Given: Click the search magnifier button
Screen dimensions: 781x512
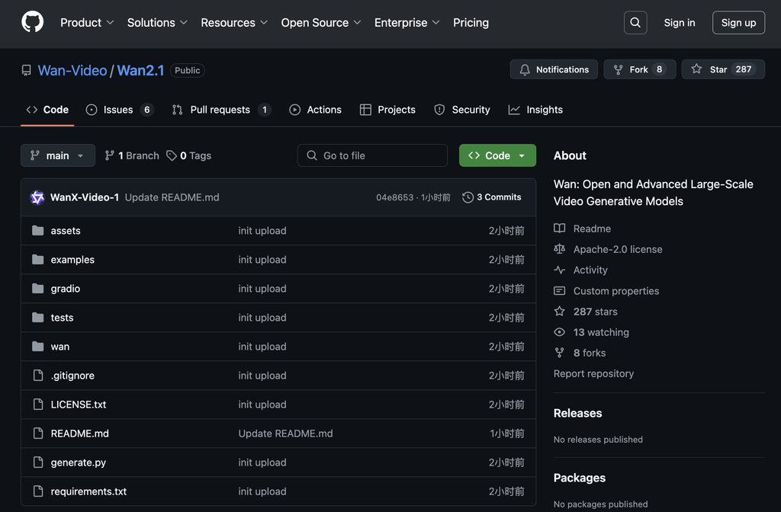Looking at the screenshot, I should [x=635, y=22].
